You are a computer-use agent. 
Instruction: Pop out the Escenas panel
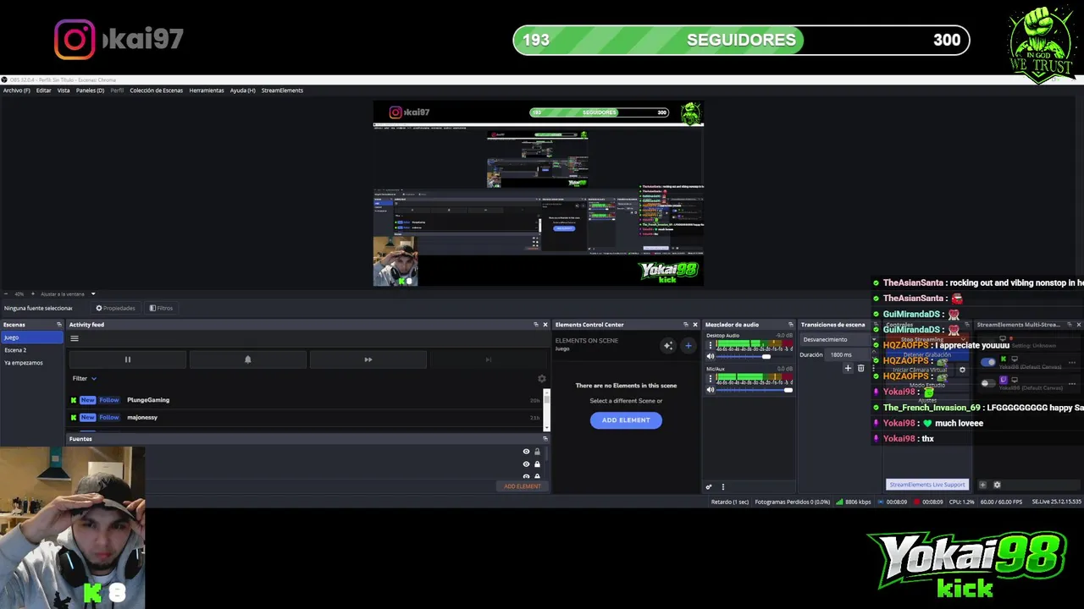(x=59, y=325)
